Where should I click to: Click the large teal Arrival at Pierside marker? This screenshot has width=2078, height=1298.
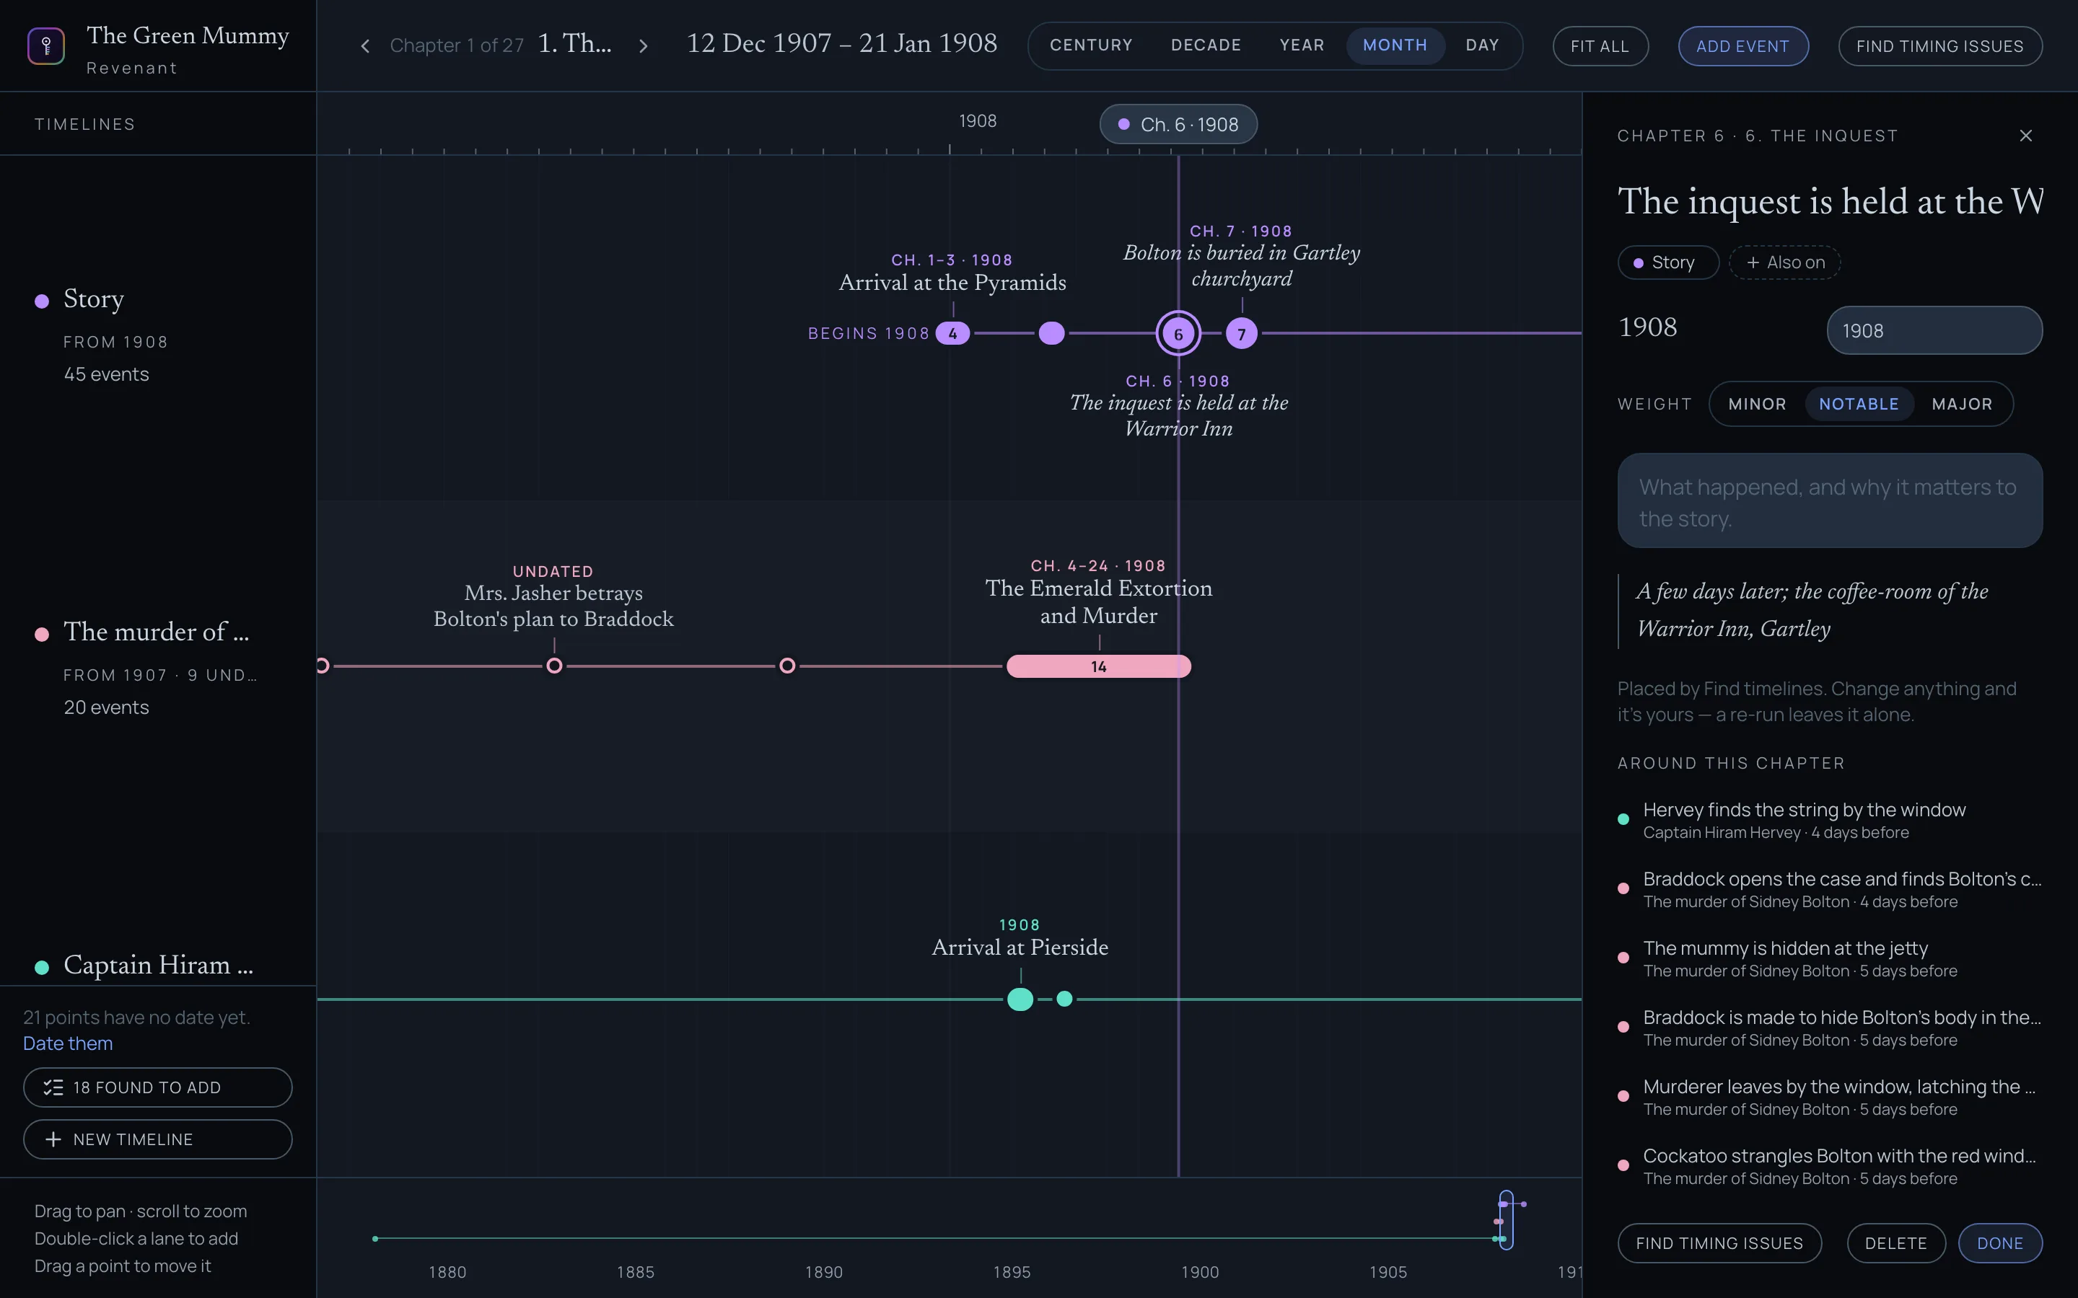coord(1020,999)
